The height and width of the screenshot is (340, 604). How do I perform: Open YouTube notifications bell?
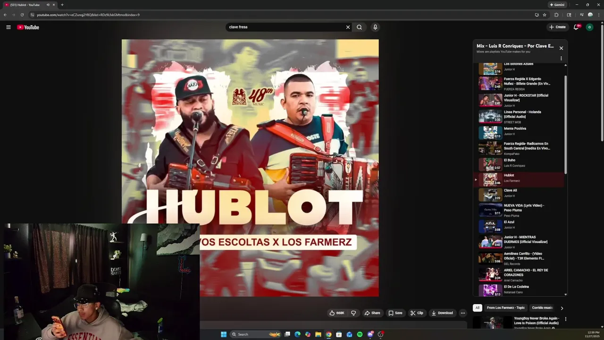(x=576, y=27)
